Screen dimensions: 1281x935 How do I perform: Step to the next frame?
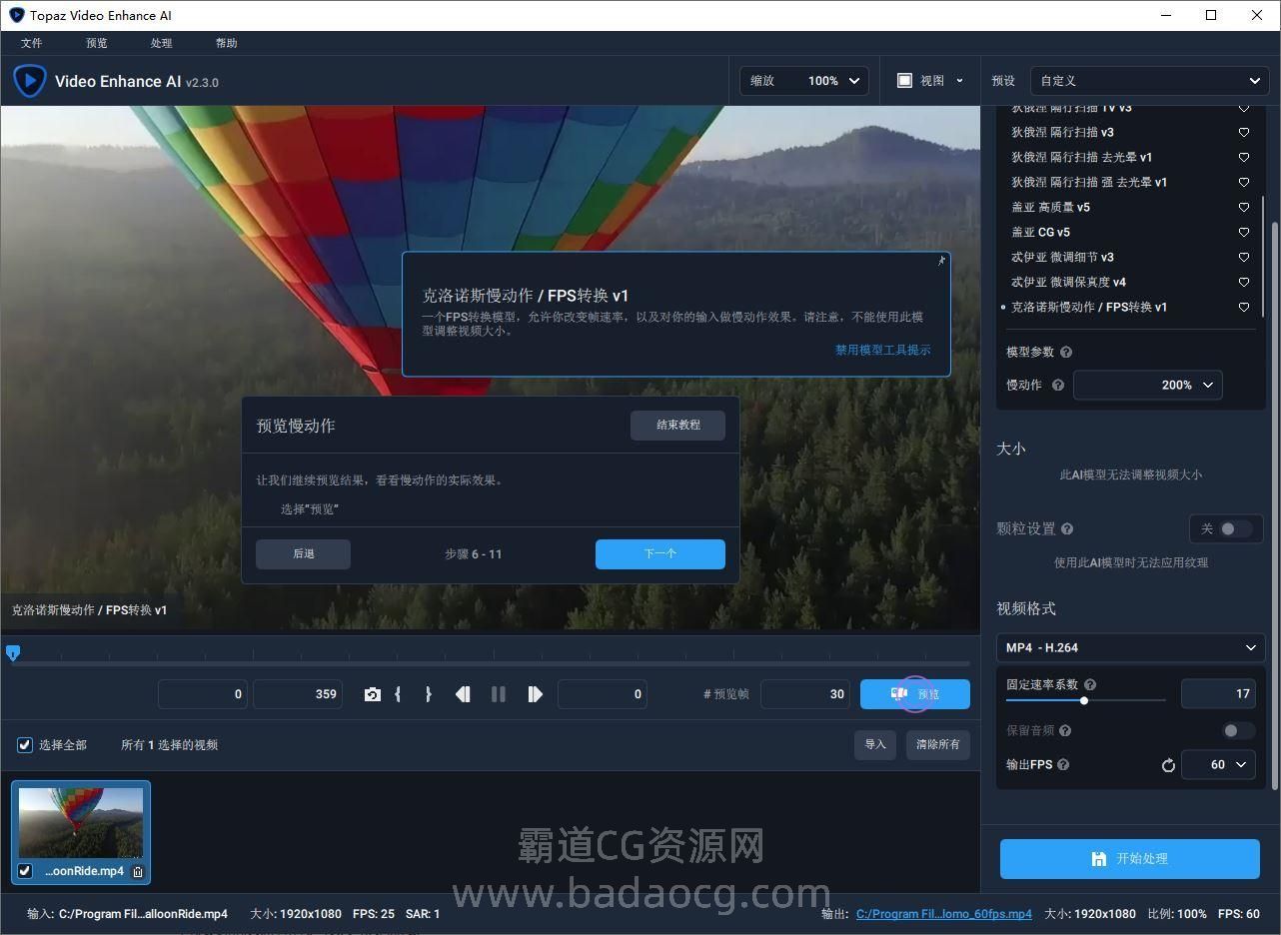(x=535, y=694)
